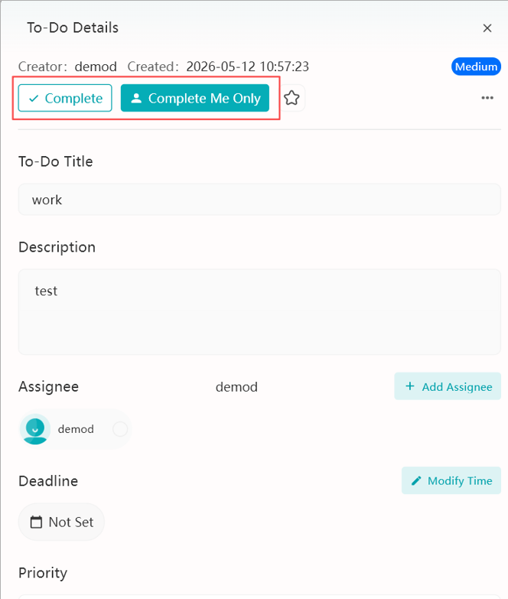Open the Not Set deadline chip

tap(61, 522)
